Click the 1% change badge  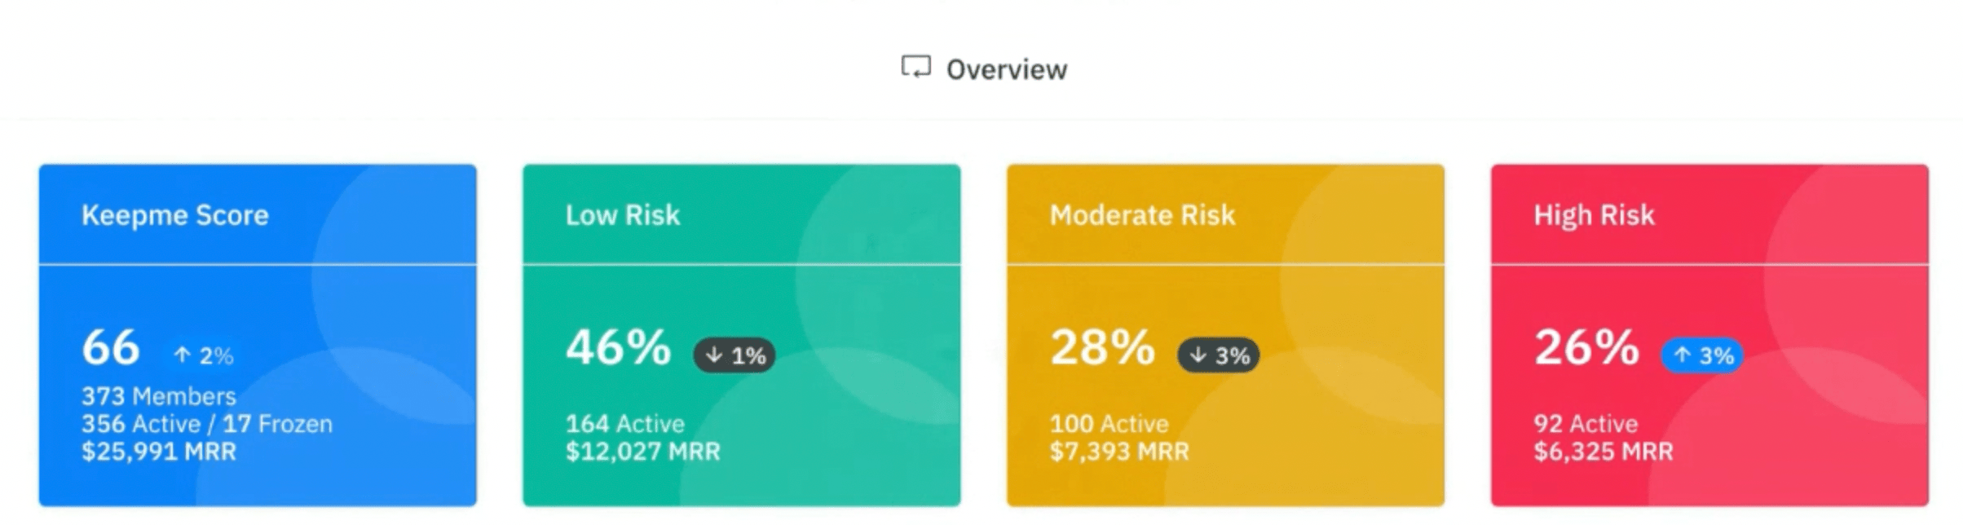pos(734,355)
